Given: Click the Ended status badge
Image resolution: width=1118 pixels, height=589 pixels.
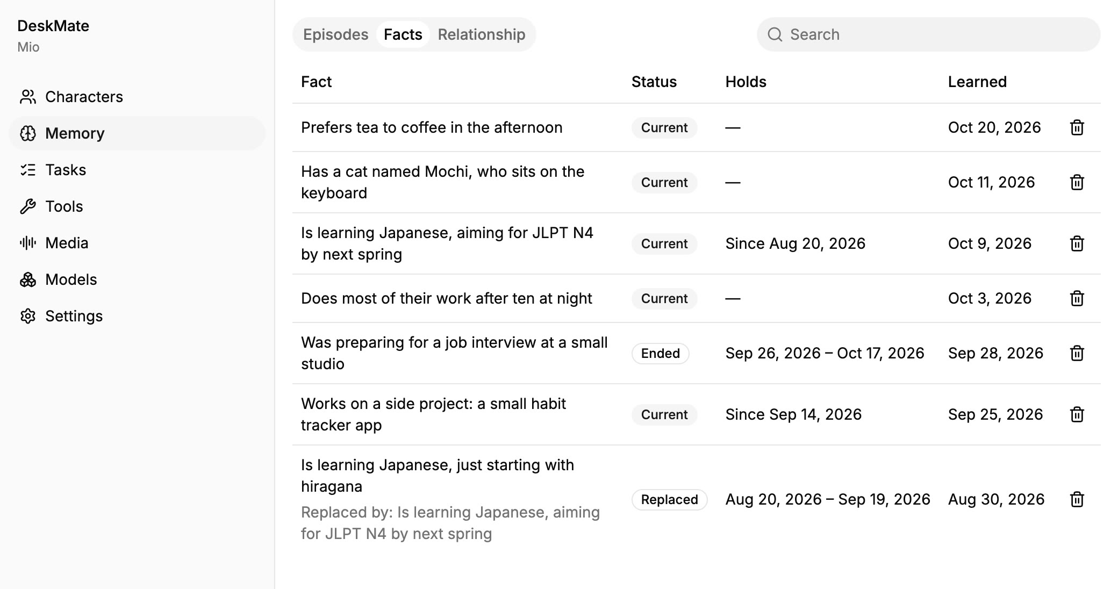Looking at the screenshot, I should pyautogui.click(x=661, y=353).
